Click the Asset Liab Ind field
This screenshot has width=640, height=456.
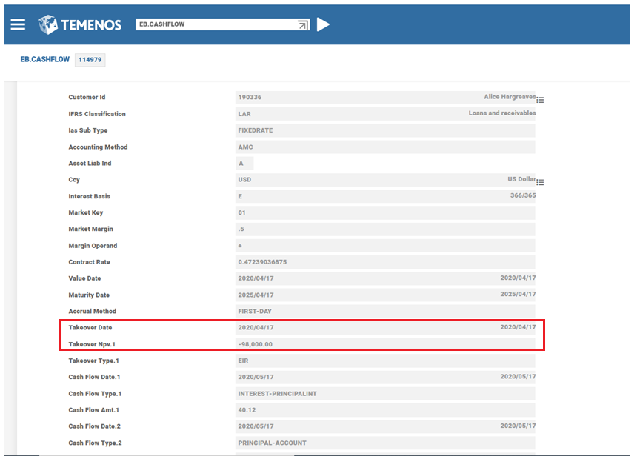click(244, 164)
